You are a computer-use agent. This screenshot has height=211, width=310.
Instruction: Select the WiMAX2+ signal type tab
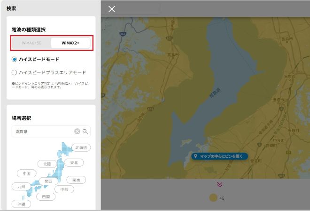70,43
